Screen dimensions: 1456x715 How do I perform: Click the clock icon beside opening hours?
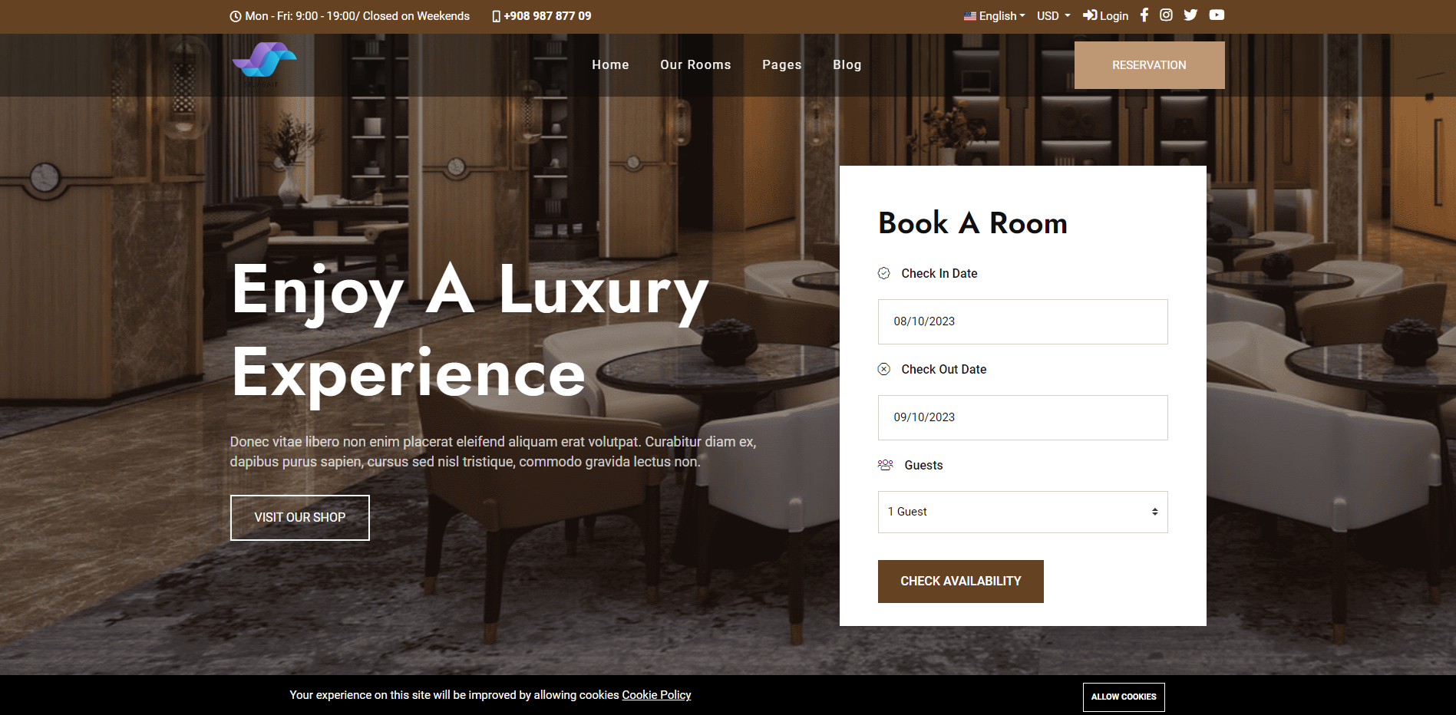(236, 16)
